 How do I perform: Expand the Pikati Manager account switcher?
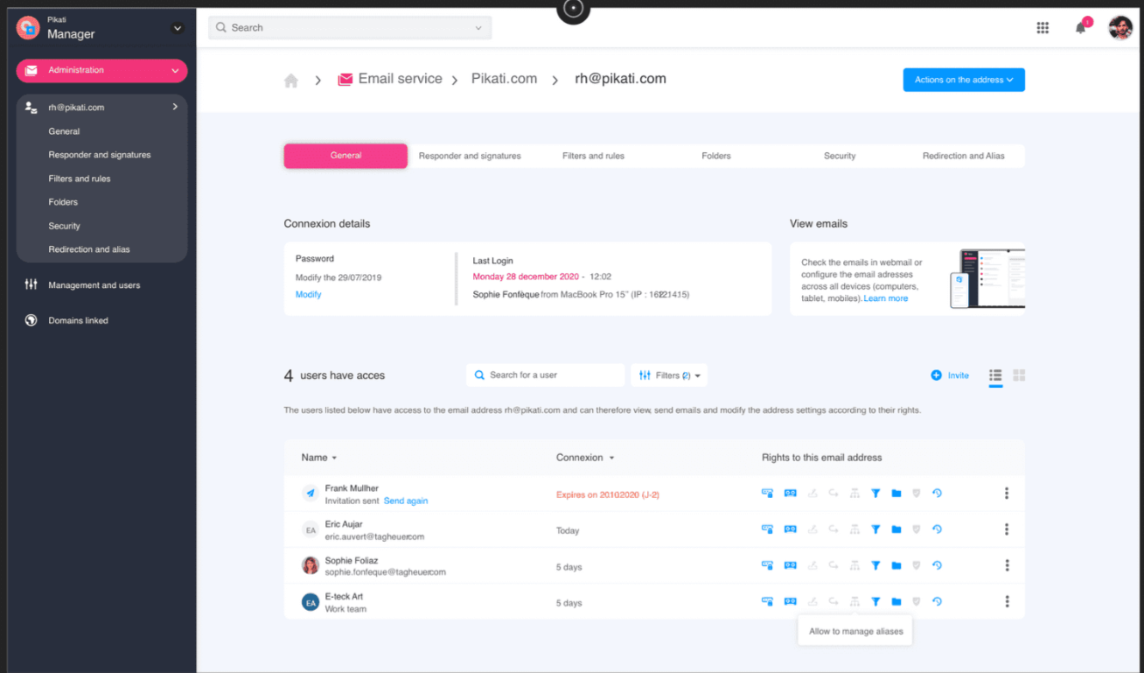tap(178, 29)
